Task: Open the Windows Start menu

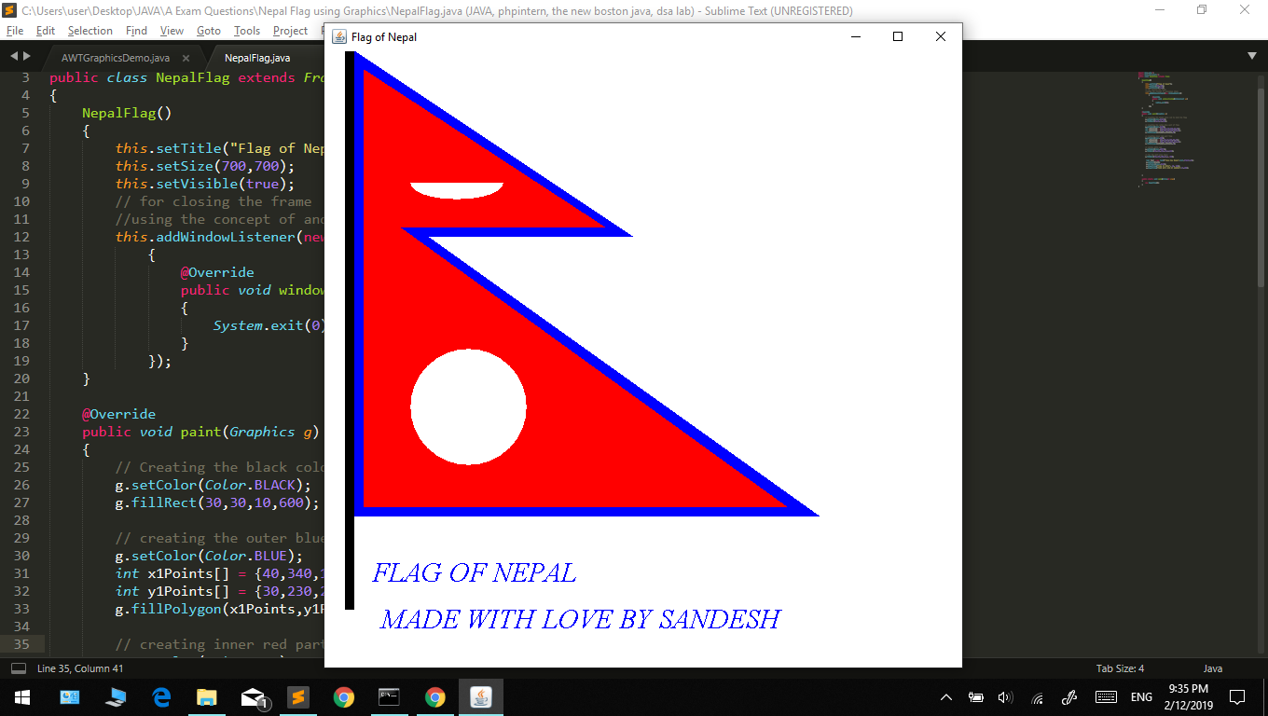Action: (x=22, y=696)
